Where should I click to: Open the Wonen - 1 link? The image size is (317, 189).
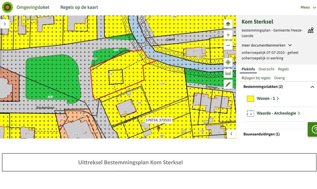tap(267, 99)
